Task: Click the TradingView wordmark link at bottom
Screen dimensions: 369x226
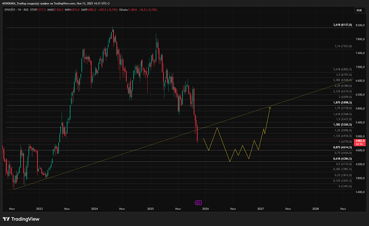Action: pos(25,219)
